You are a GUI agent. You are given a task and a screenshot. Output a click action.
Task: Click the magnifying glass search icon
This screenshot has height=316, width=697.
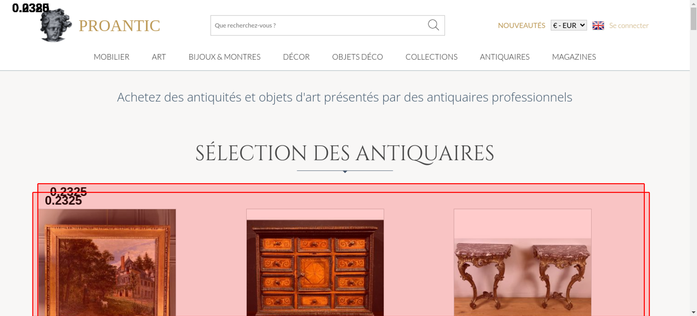[433, 25]
